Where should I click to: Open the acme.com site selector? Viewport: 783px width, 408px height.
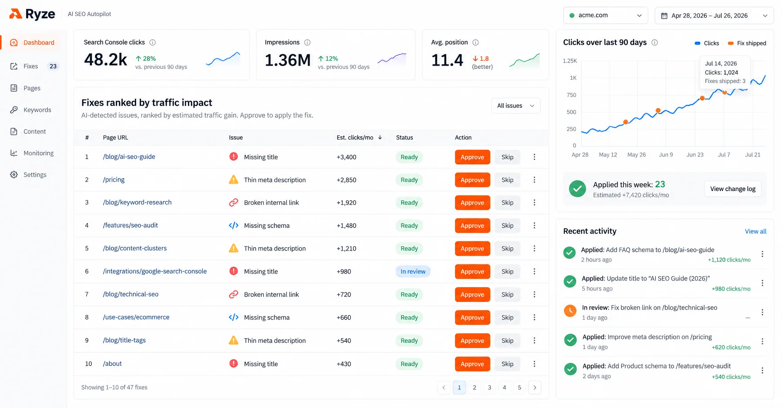point(606,15)
